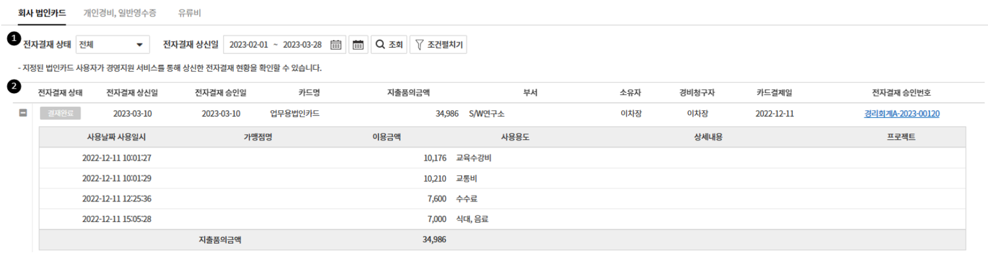Click the calendar icon inside the date range field

(x=336, y=45)
